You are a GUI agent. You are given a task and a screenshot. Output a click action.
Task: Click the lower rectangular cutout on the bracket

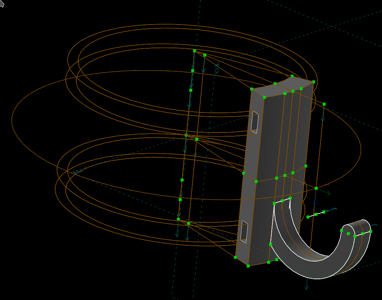click(x=244, y=231)
